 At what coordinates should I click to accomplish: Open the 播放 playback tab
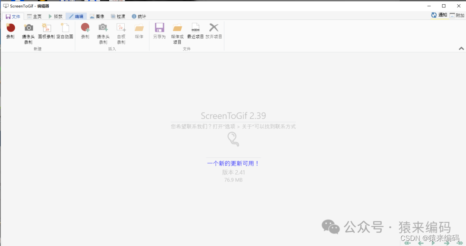click(55, 16)
